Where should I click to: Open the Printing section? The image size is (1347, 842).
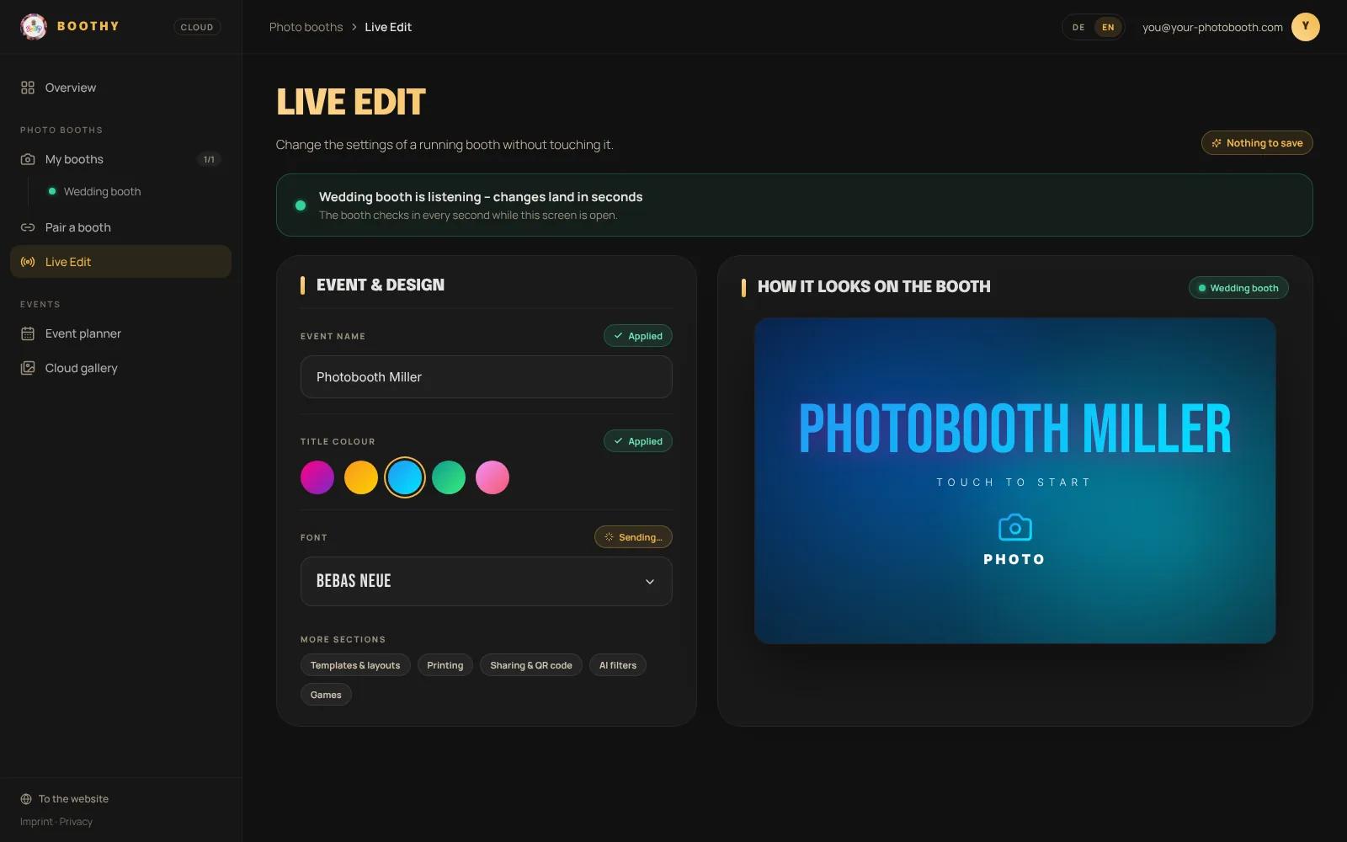pyautogui.click(x=445, y=665)
